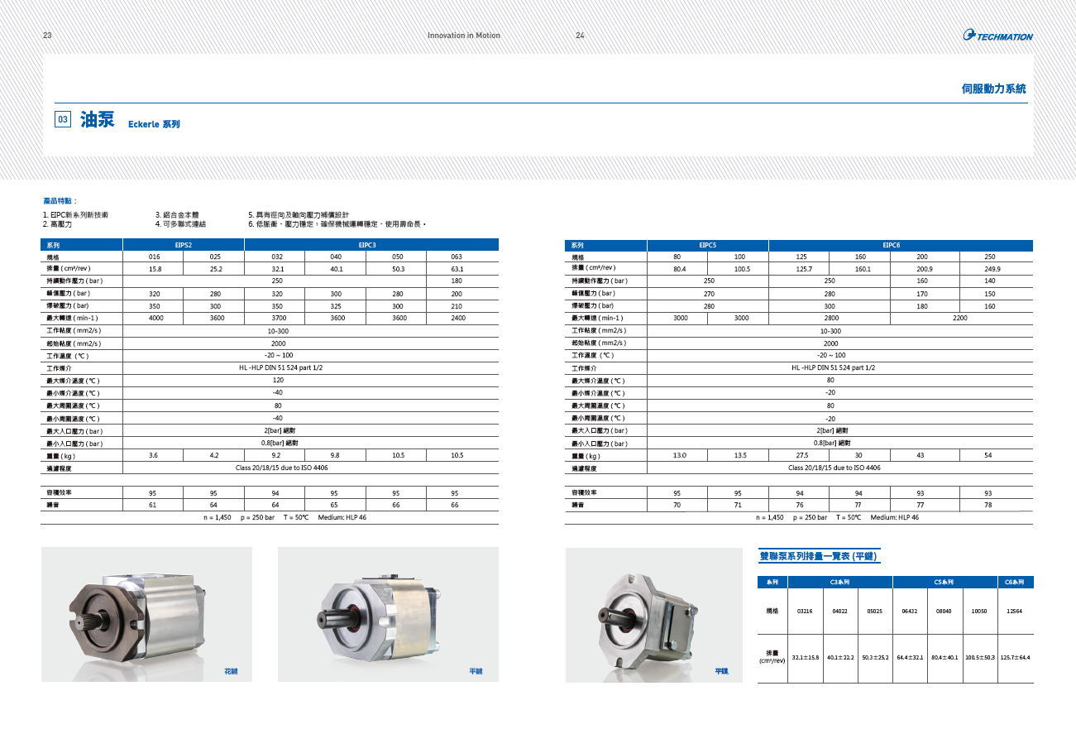This screenshot has width=1076, height=734.
Task: Select noise value 65
Action: pyautogui.click(x=336, y=505)
